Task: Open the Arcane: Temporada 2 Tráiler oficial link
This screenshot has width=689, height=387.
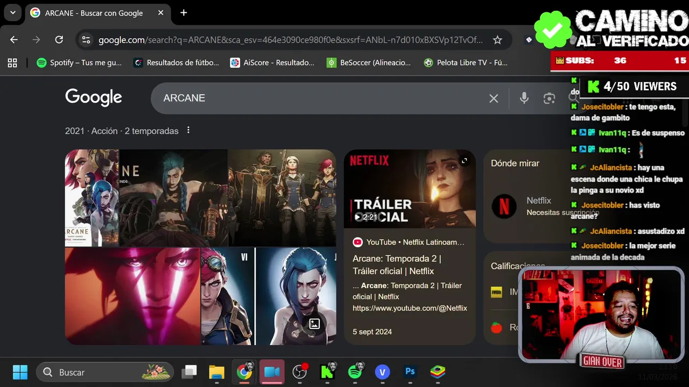Action: 397,264
